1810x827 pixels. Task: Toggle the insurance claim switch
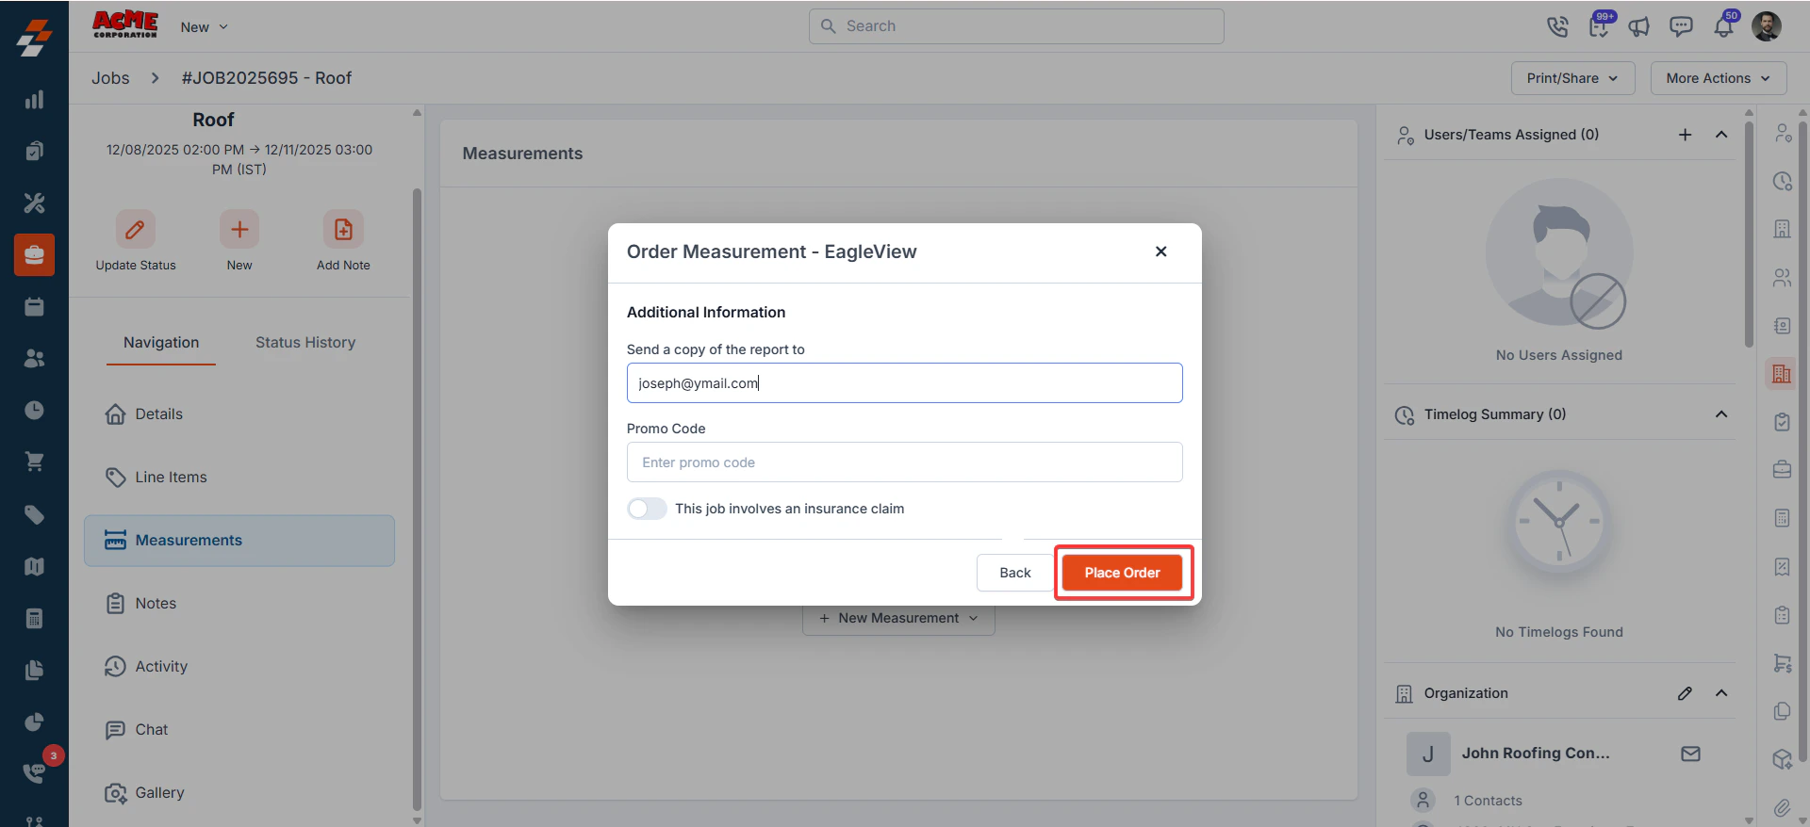pyautogui.click(x=647, y=509)
